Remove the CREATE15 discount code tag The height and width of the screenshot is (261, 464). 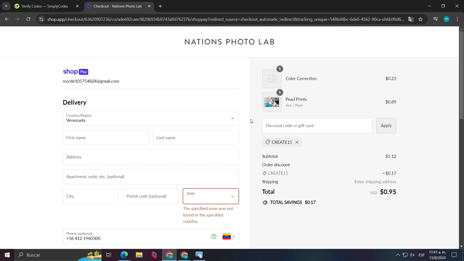click(297, 142)
